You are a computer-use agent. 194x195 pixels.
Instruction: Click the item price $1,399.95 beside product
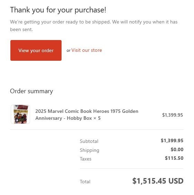point(173,115)
